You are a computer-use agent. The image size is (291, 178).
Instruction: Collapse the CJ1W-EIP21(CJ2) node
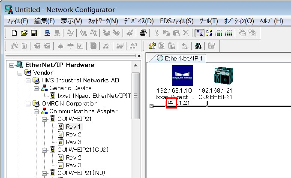point(44,150)
